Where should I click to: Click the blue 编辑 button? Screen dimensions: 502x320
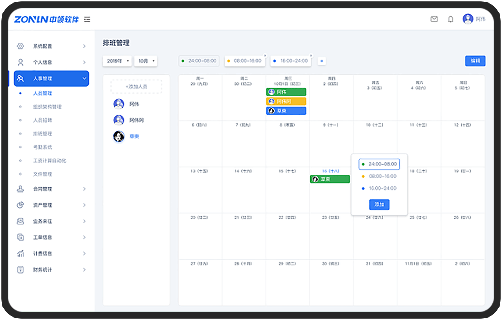(475, 61)
